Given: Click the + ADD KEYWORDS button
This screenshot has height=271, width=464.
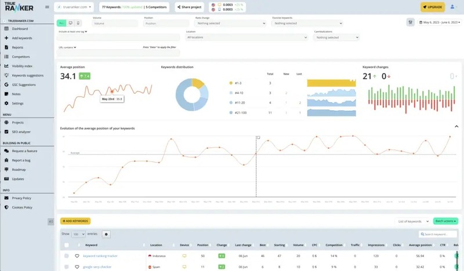Looking at the screenshot, I should 75,221.
